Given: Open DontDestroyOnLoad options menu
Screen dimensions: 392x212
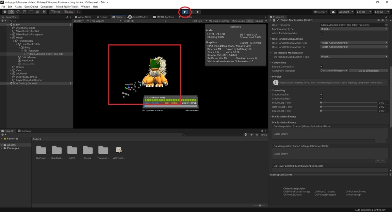Looking at the screenshot, I should point(70,83).
